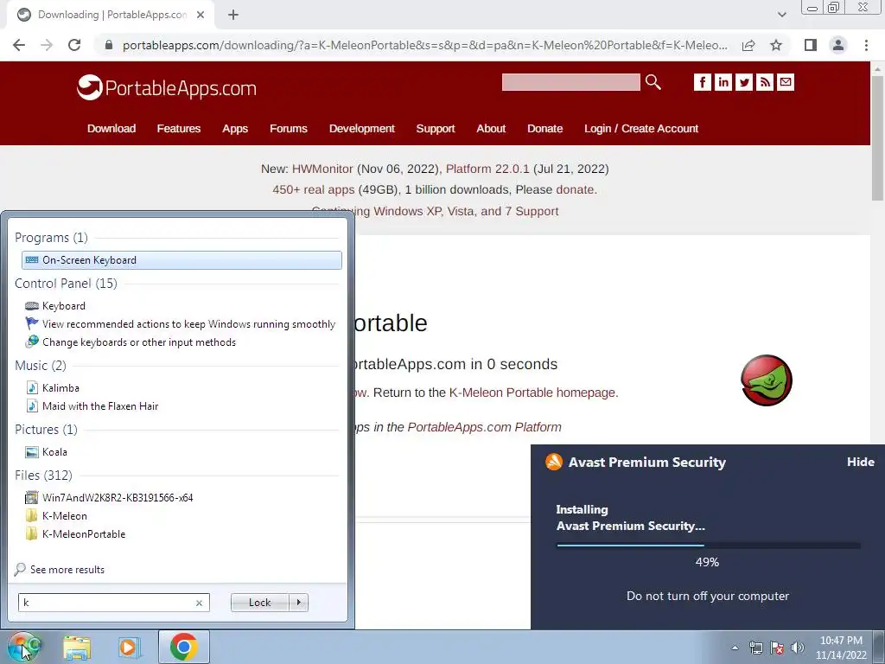Open PortableApps email newsletter icon
This screenshot has width=885, height=664.
click(x=786, y=82)
